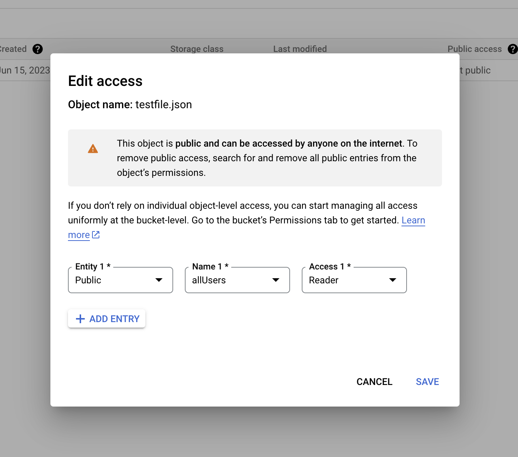This screenshot has height=457, width=518.
Task: Click the public access warning message text
Action: [267, 158]
